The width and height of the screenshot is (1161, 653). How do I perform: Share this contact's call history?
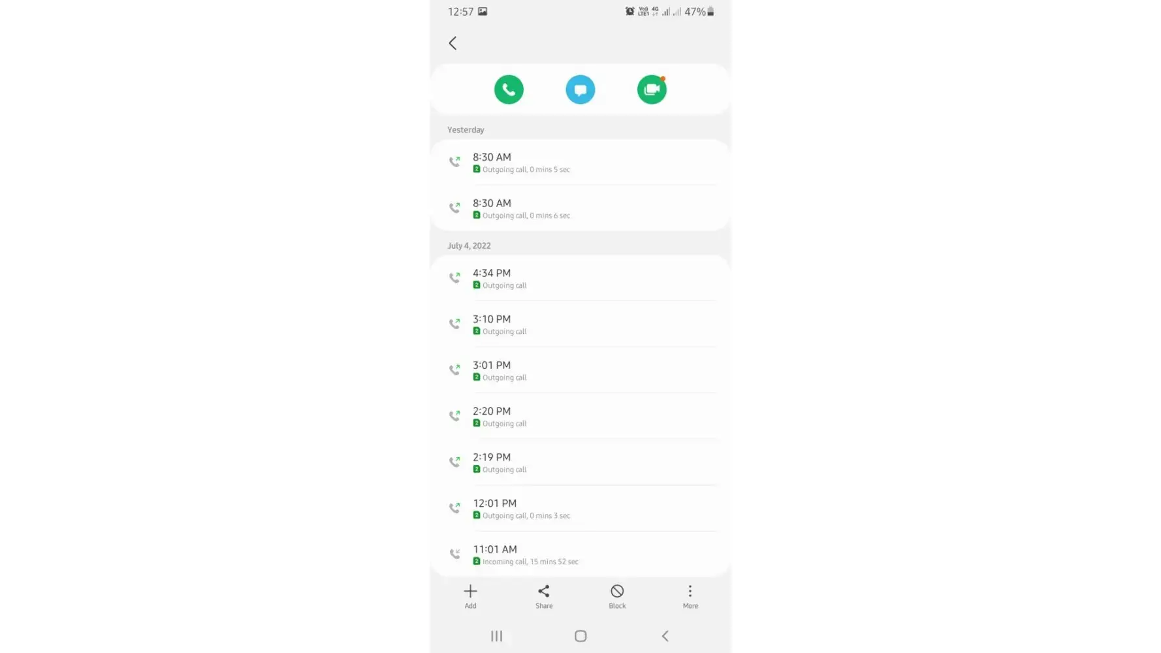[544, 596]
